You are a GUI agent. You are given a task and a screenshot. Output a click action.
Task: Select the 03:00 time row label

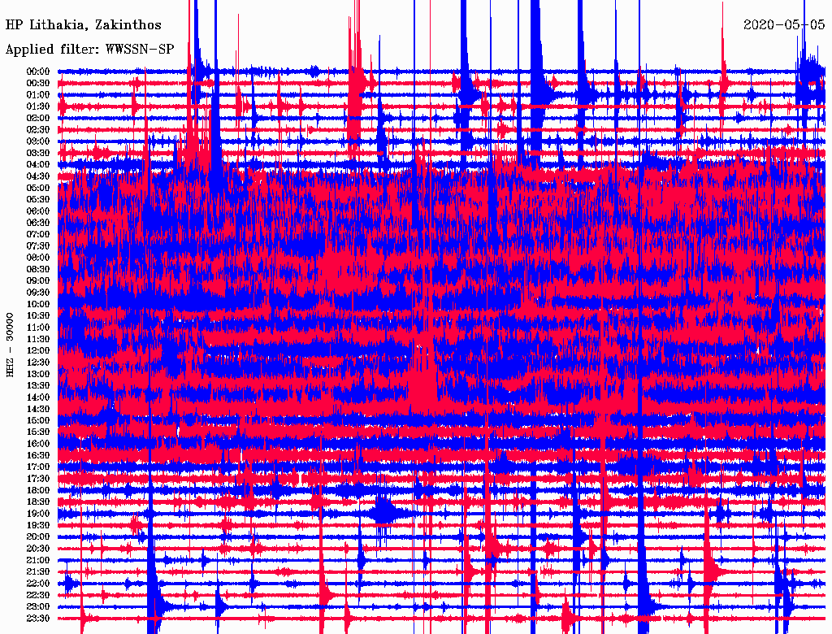(x=38, y=141)
